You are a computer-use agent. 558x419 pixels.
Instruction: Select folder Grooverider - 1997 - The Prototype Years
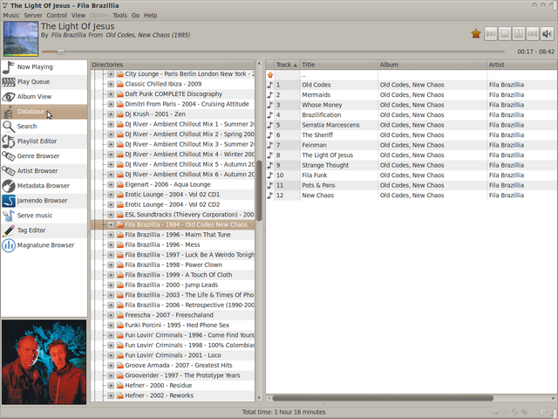click(x=182, y=375)
